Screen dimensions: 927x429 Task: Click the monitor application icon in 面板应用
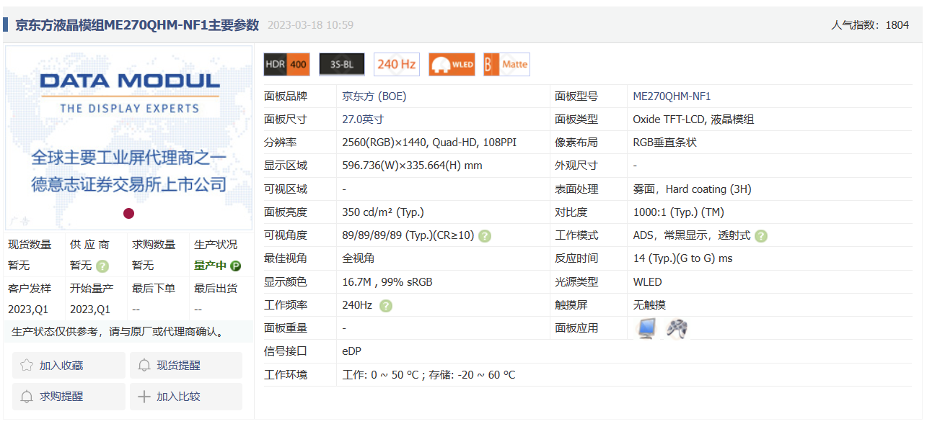pyautogui.click(x=646, y=328)
